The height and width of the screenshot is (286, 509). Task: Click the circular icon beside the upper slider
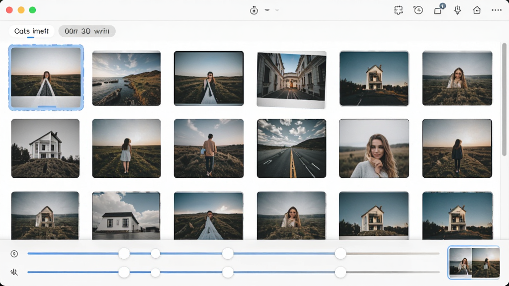[14, 254]
